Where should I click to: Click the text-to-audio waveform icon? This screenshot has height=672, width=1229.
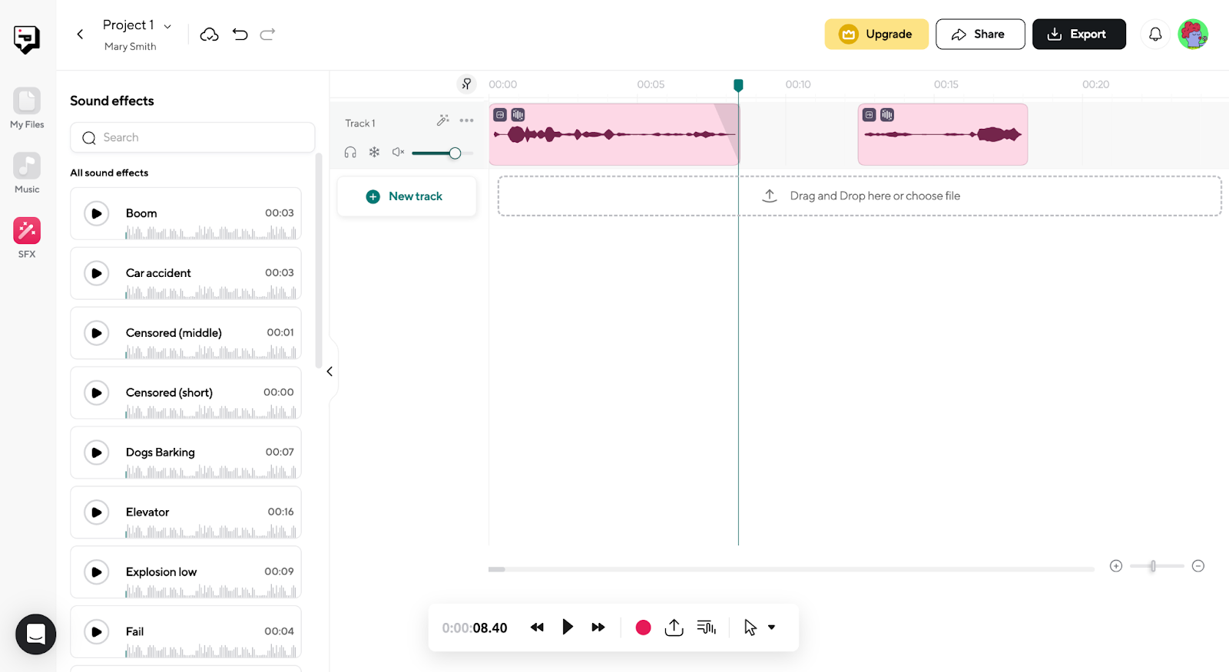707,628
